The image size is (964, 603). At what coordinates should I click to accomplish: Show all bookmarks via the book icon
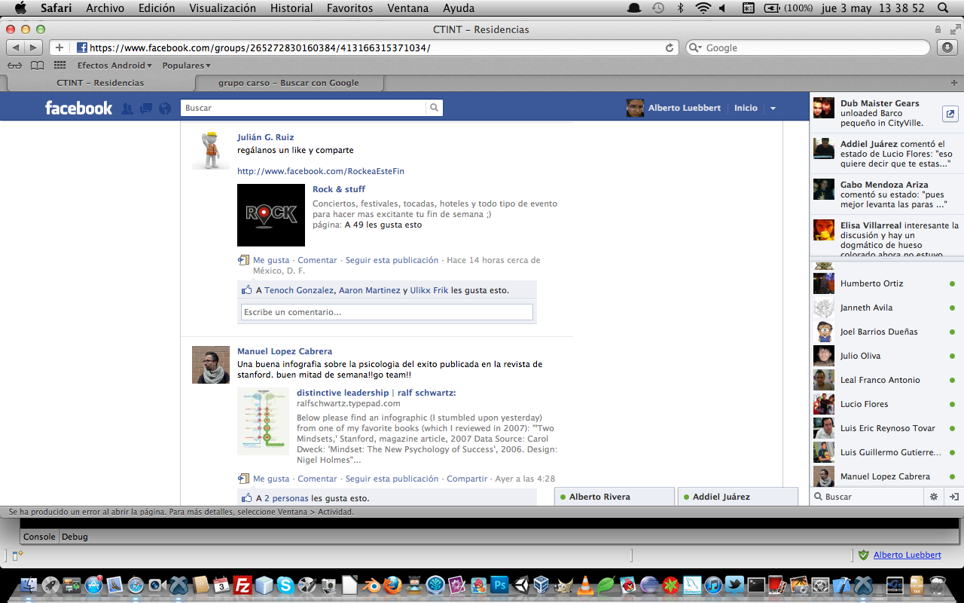click(37, 66)
